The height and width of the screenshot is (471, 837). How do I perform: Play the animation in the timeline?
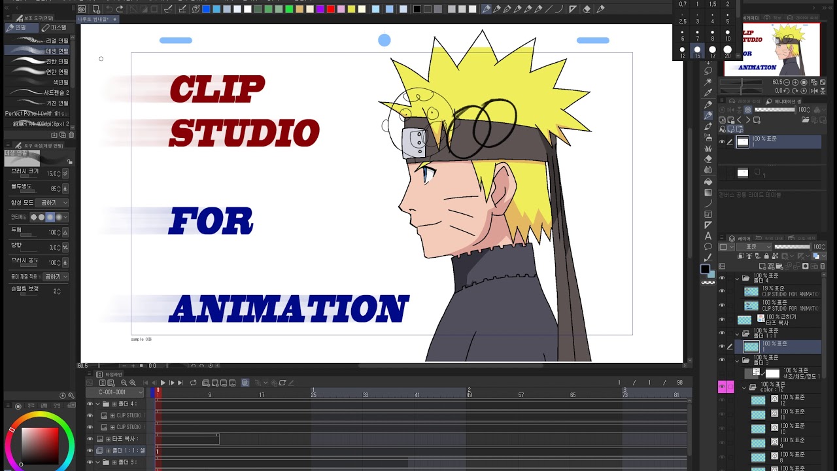[163, 383]
